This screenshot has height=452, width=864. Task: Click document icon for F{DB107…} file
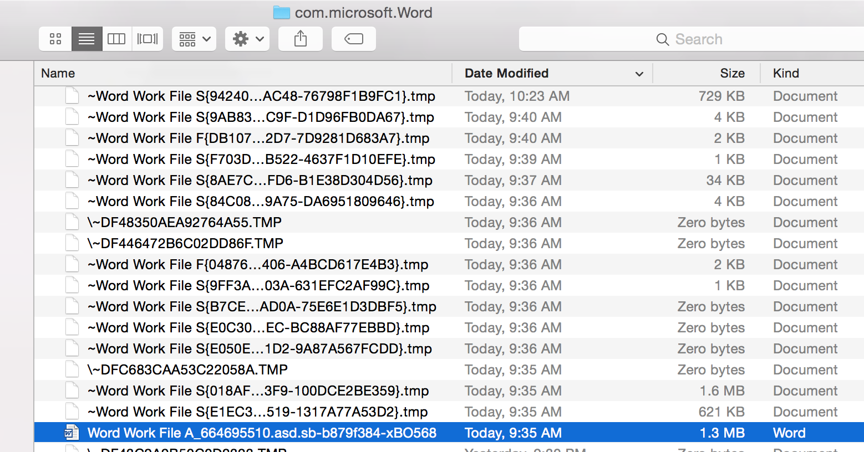(72, 138)
